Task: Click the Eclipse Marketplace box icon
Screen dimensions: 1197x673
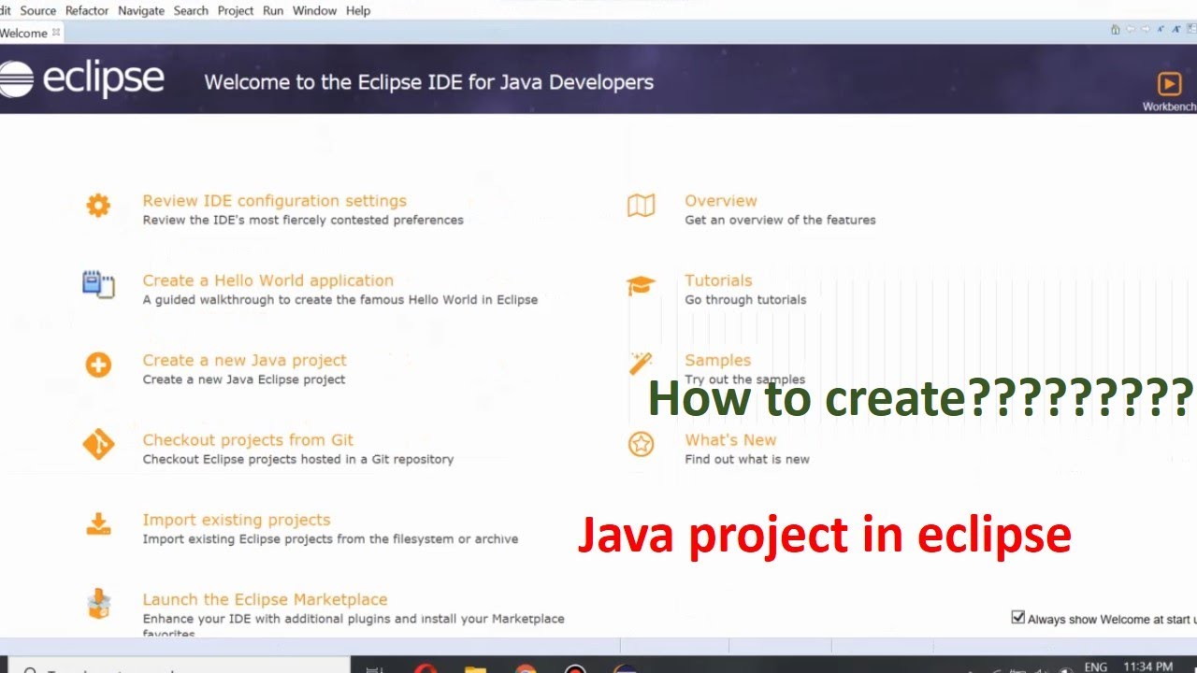Action: click(98, 604)
